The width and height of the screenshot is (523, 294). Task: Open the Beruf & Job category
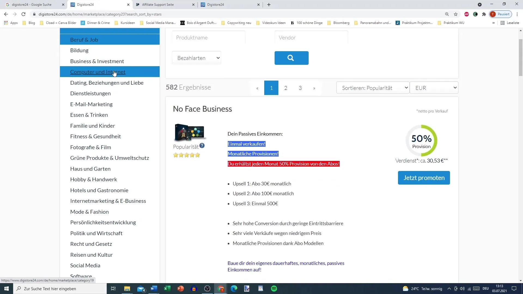(110, 39)
